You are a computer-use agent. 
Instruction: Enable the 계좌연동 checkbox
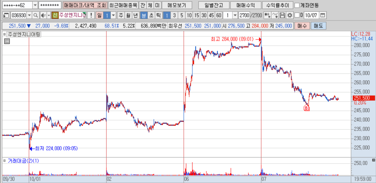(x=297, y=5)
